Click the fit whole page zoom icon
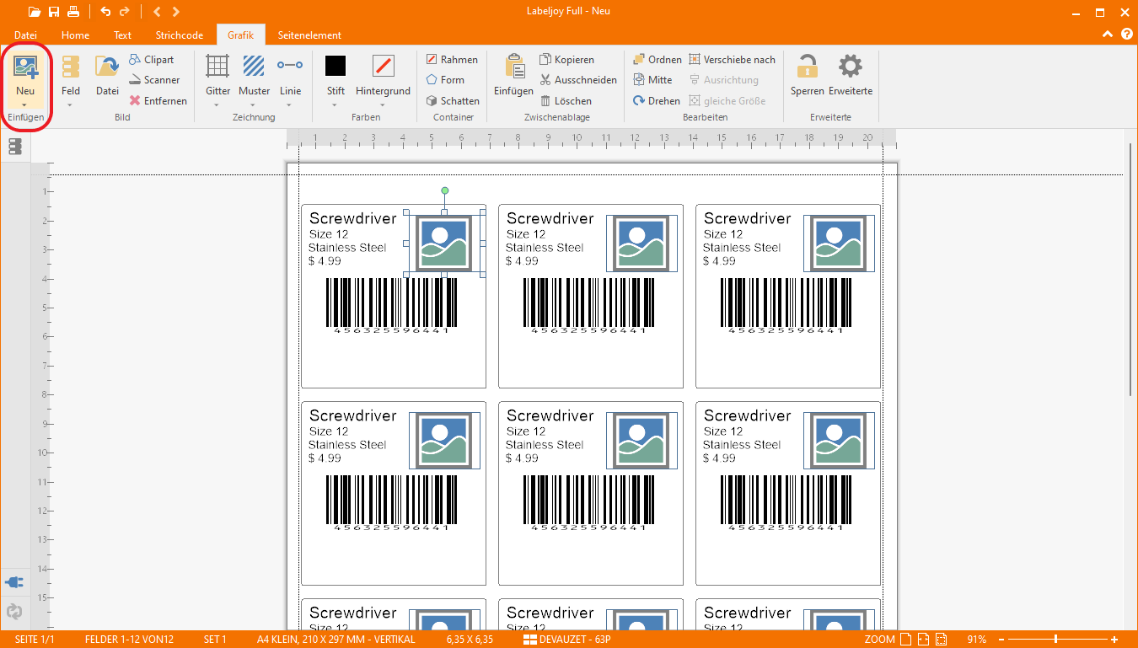Image resolution: width=1138 pixels, height=648 pixels. tap(942, 640)
